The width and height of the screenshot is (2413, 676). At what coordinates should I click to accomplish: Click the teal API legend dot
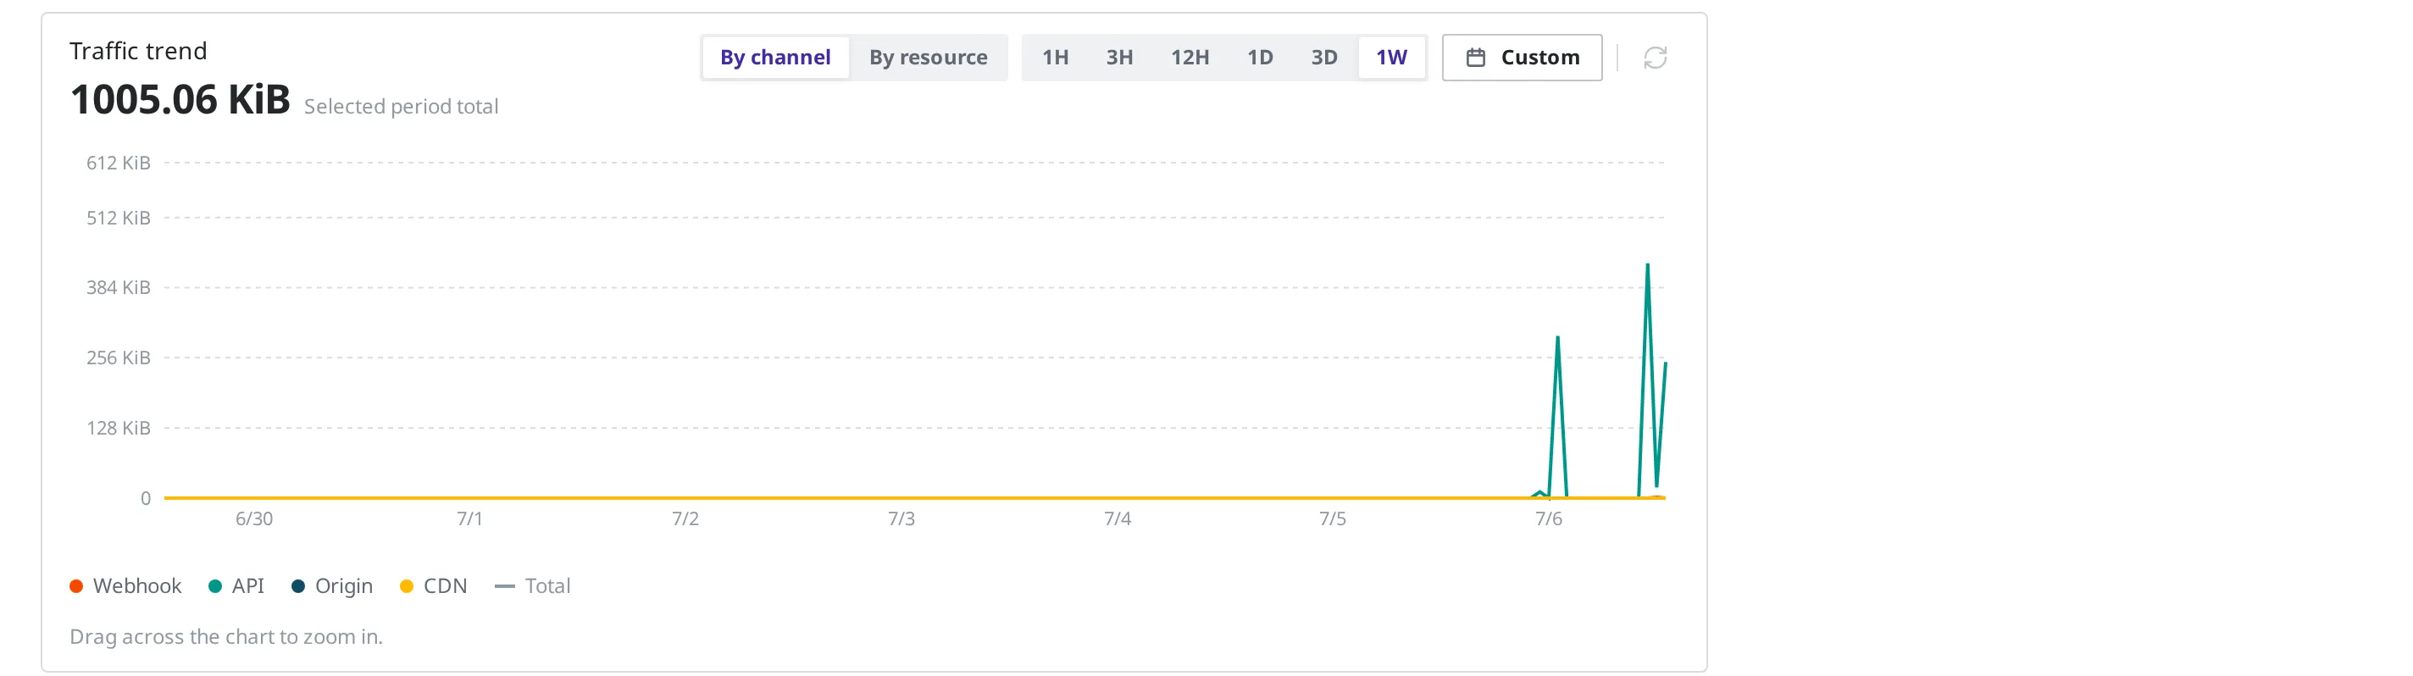(x=215, y=586)
